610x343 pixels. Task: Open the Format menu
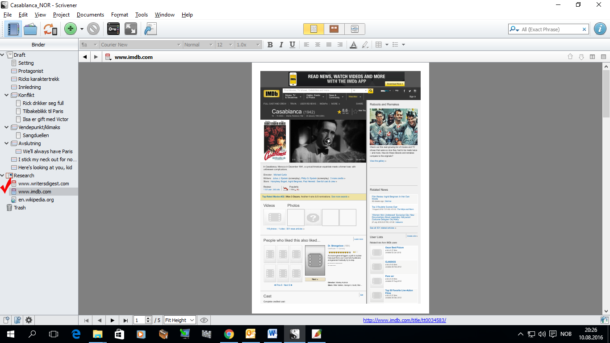click(x=119, y=14)
